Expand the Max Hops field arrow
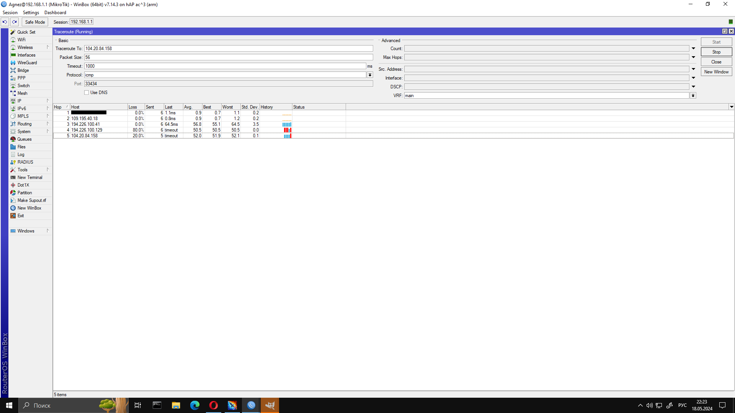This screenshot has height=413, width=735. 693,57
